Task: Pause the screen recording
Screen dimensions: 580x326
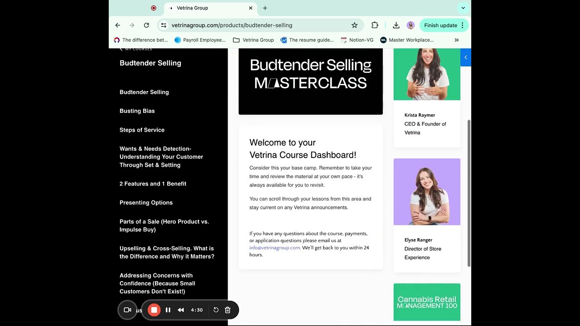Action: (168, 310)
